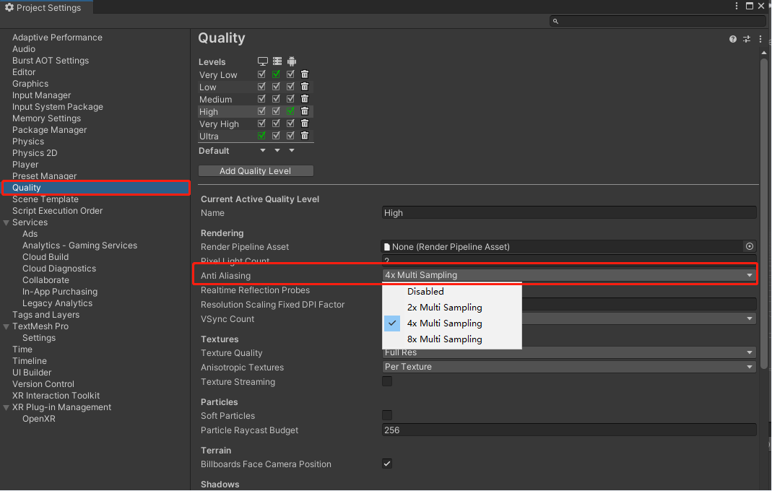The height and width of the screenshot is (491, 772).
Task: Click the desktop monitor platform icon
Action: pyautogui.click(x=262, y=62)
